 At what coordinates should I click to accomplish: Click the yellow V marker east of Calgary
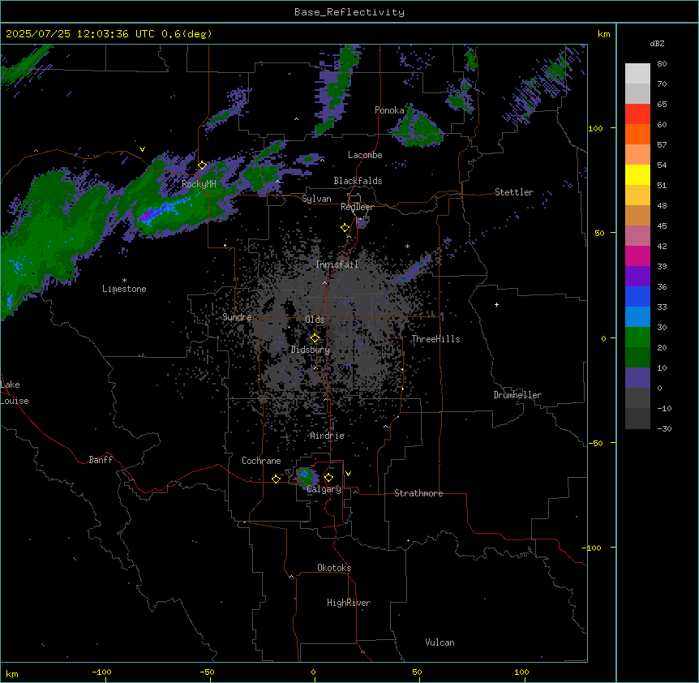point(348,474)
